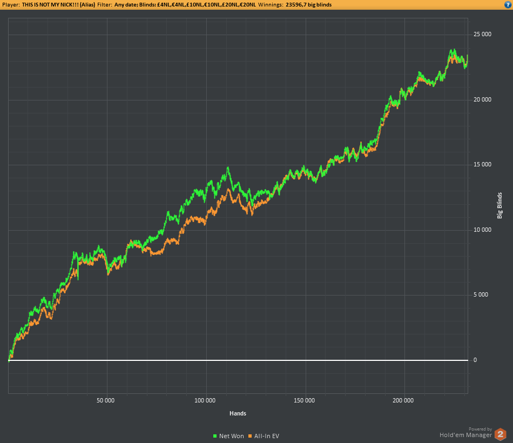
Task: Click the Hold'em Manager 2 logo
Action: click(500, 434)
